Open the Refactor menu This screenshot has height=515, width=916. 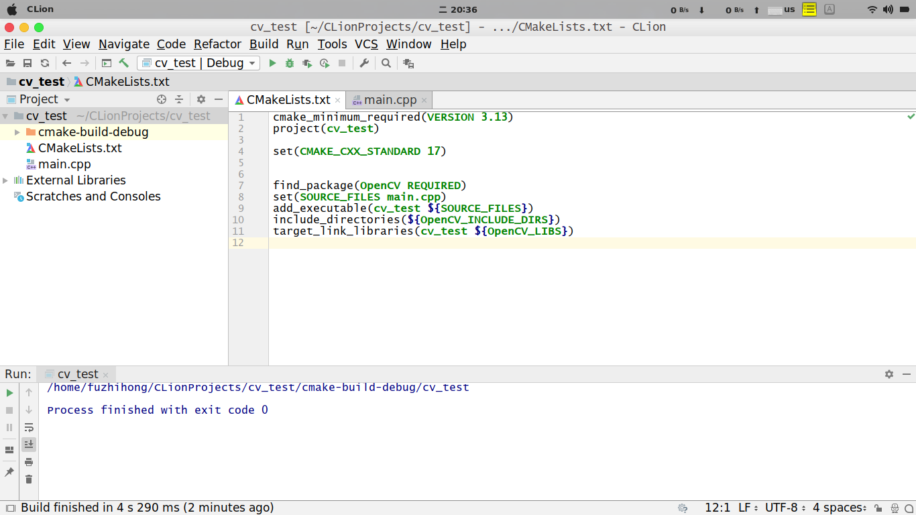217,44
